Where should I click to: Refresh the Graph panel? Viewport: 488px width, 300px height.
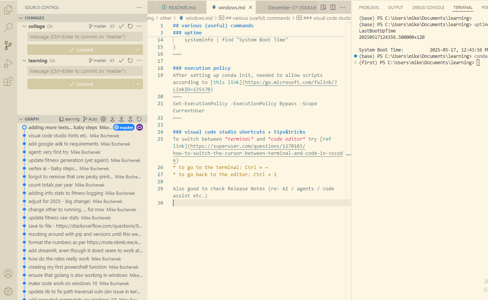(x=139, y=119)
